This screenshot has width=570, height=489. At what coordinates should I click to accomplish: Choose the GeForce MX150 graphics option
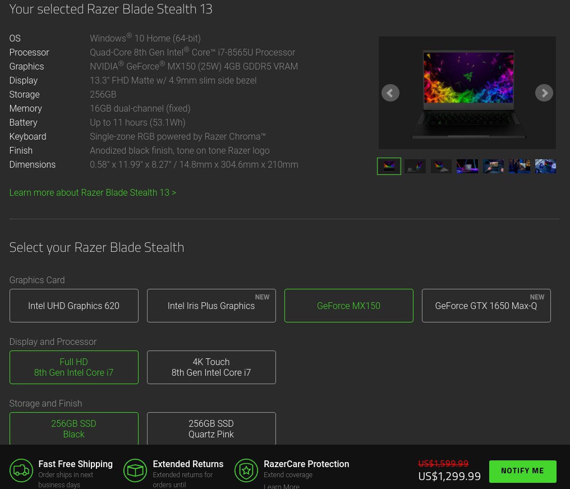[348, 306]
